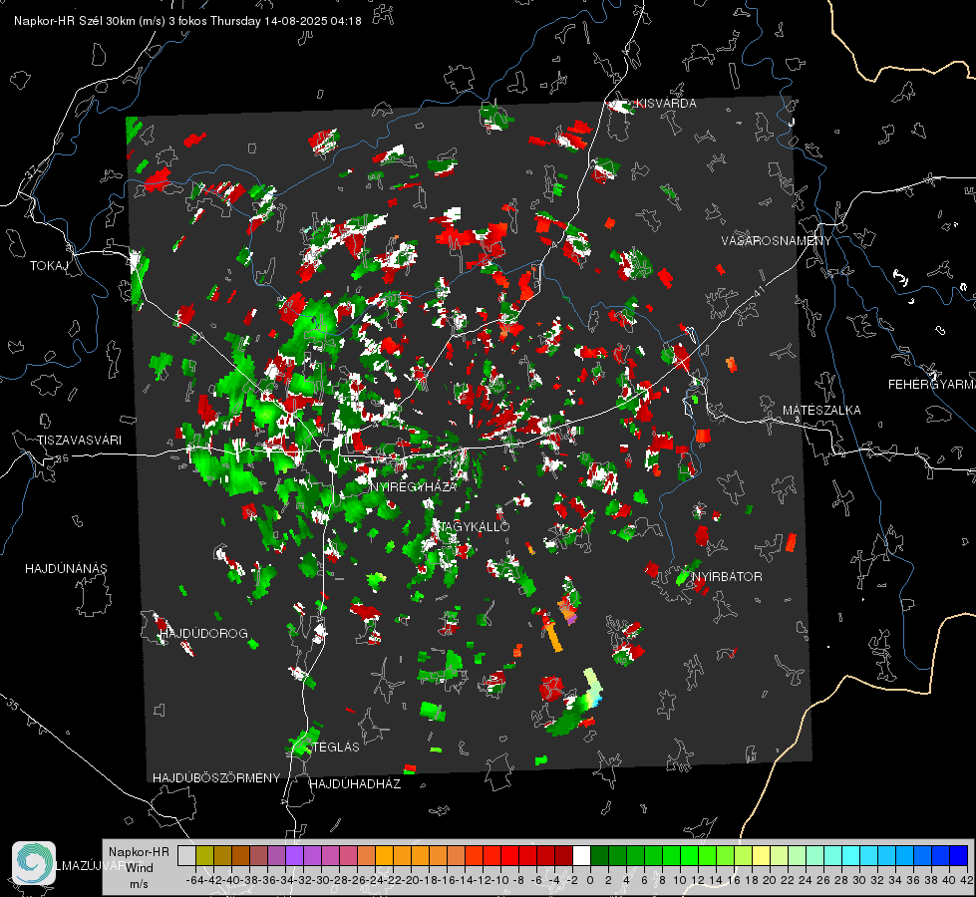
Task: Select the HAJDÚDOROG city label
Action: (203, 633)
